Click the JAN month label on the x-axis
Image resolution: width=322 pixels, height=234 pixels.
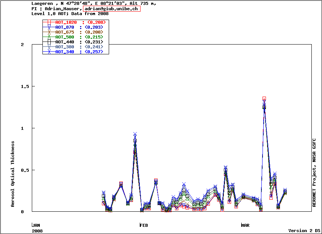click(36, 225)
